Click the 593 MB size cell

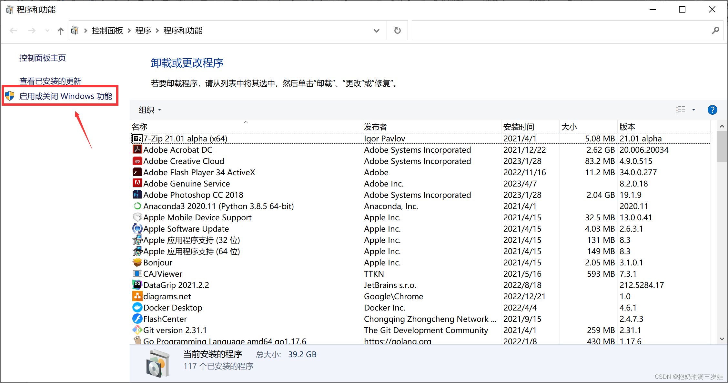[x=601, y=274]
